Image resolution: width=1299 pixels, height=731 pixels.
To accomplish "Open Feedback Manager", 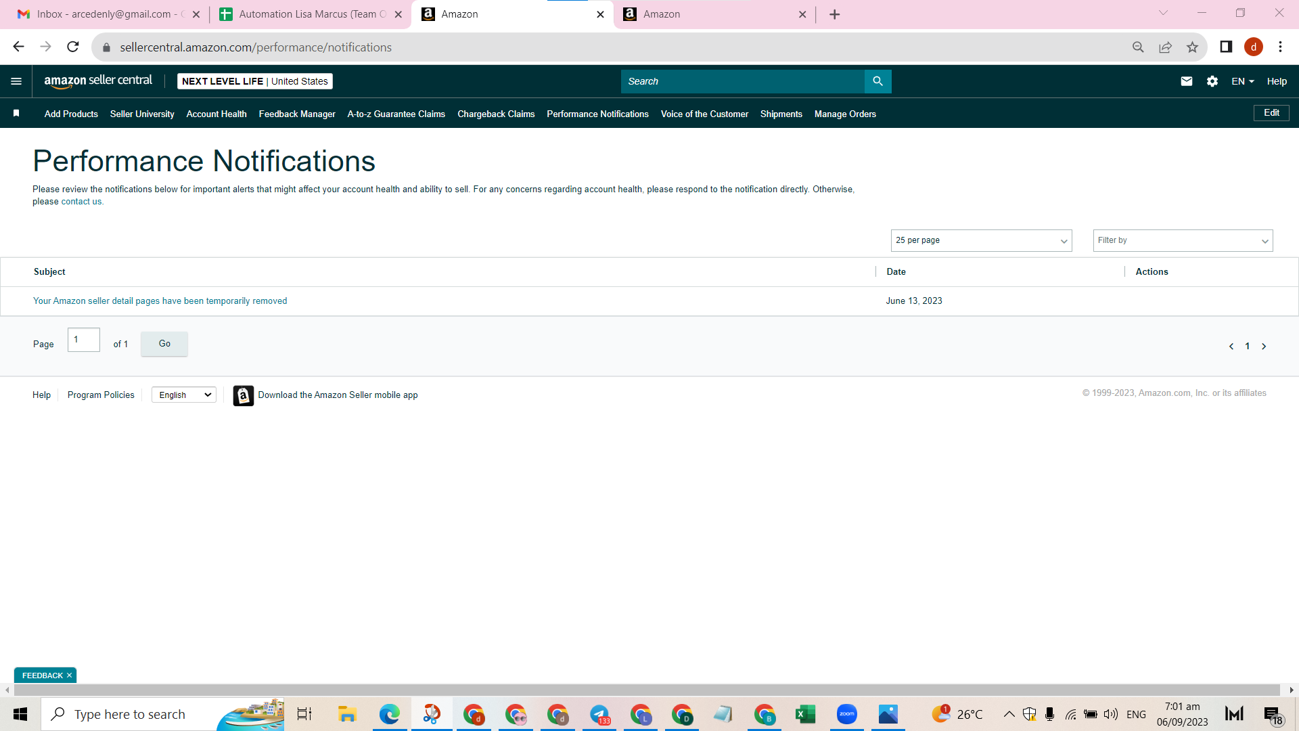I will pyautogui.click(x=297, y=114).
